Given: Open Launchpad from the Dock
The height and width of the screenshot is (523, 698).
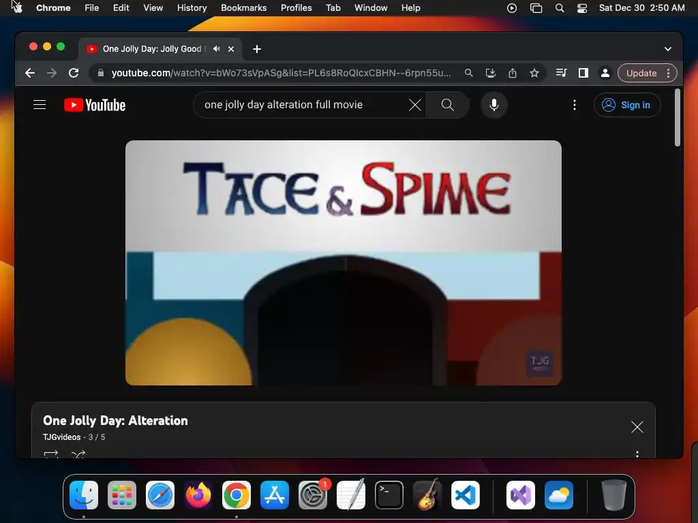Looking at the screenshot, I should tap(122, 495).
